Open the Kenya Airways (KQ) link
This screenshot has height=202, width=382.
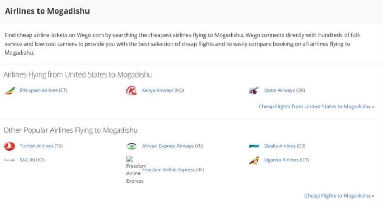163,90
